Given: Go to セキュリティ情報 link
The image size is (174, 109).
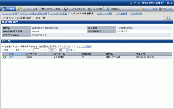Looking at the screenshot, I should (104, 13).
